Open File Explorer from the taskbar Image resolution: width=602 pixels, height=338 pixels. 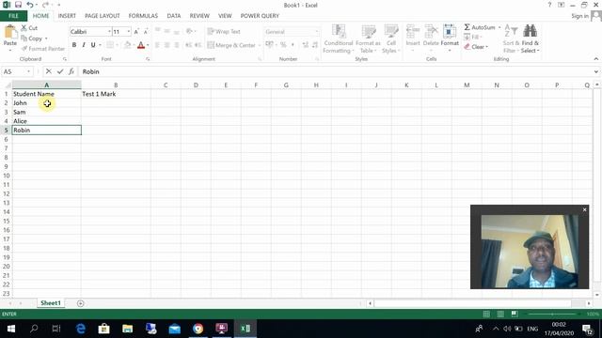pyautogui.click(x=128, y=329)
